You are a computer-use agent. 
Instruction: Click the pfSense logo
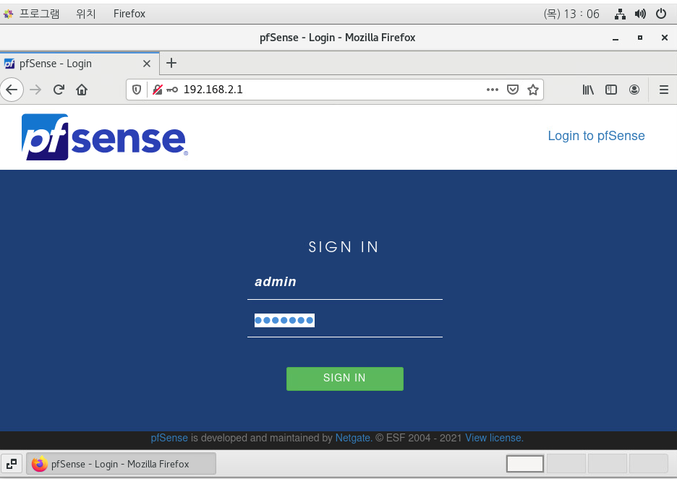[104, 137]
